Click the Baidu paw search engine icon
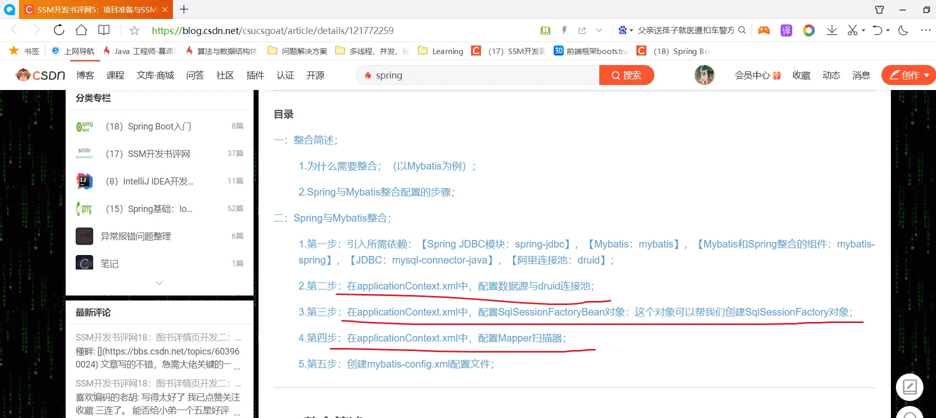936x418 pixels. 622,30
